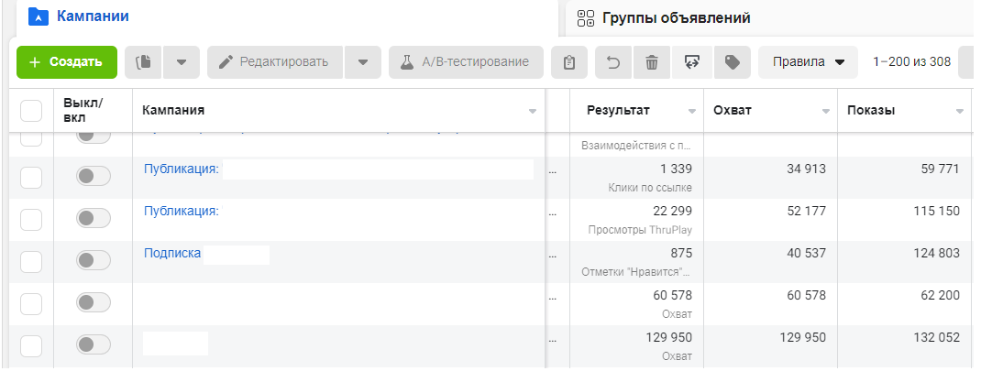Open dropdown arrow next to Редактировать
The height and width of the screenshot is (382, 981).
(363, 62)
